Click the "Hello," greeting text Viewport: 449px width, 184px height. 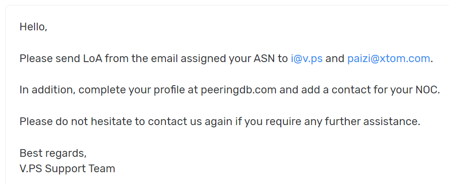(x=33, y=27)
